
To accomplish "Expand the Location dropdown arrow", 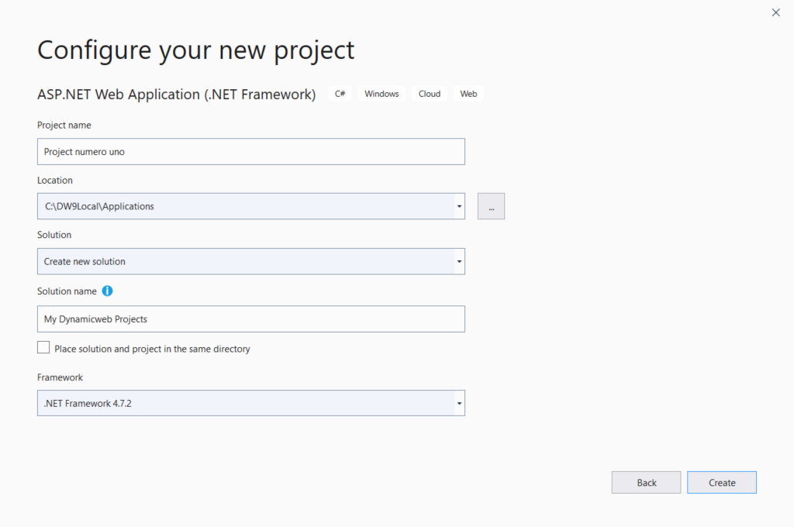I will click(459, 206).
